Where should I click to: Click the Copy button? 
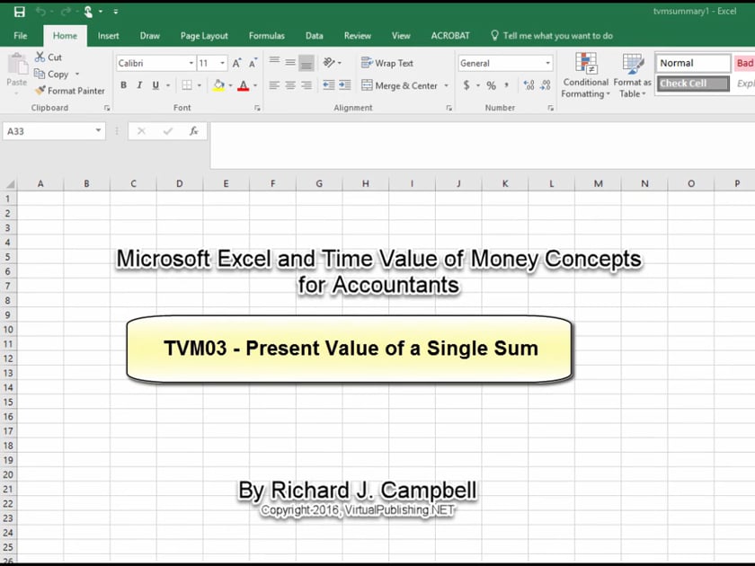51,74
